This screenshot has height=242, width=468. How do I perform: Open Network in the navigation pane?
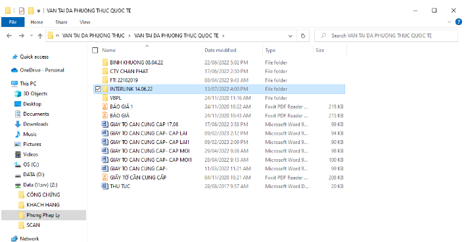pyautogui.click(x=29, y=239)
